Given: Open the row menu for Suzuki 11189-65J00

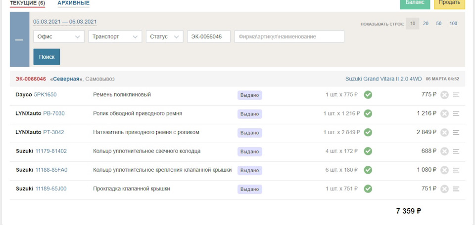Looking at the screenshot, I should (456, 188).
